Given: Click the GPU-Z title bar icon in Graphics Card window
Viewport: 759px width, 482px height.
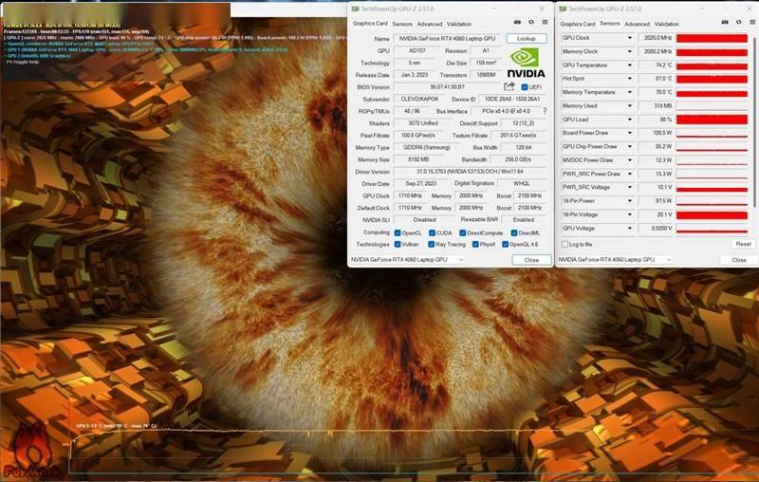Looking at the screenshot, I should pos(355,9).
